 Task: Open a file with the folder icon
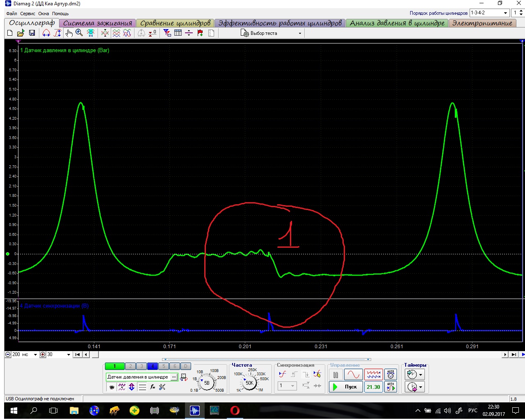(x=21, y=33)
